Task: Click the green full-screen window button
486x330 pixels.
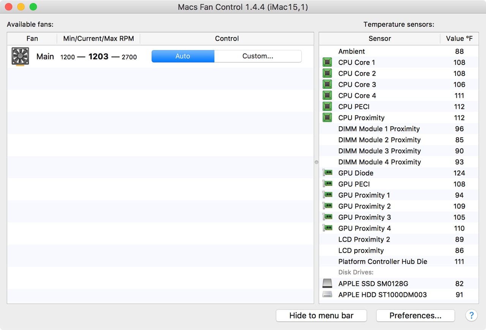Action: tap(33, 7)
